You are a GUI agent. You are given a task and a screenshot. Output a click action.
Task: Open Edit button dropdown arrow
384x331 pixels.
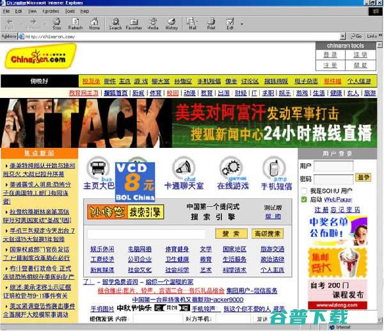click(242, 24)
